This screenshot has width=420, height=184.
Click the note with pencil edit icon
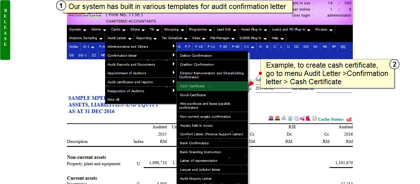coord(314,118)
